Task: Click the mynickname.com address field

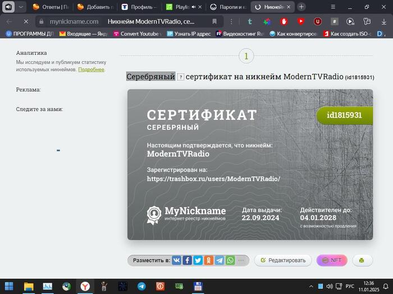Action: tap(74, 22)
